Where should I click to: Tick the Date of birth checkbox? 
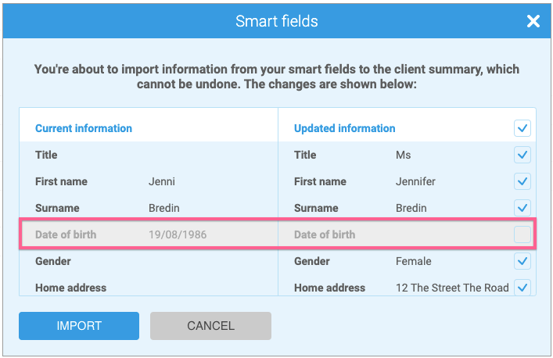click(x=522, y=234)
